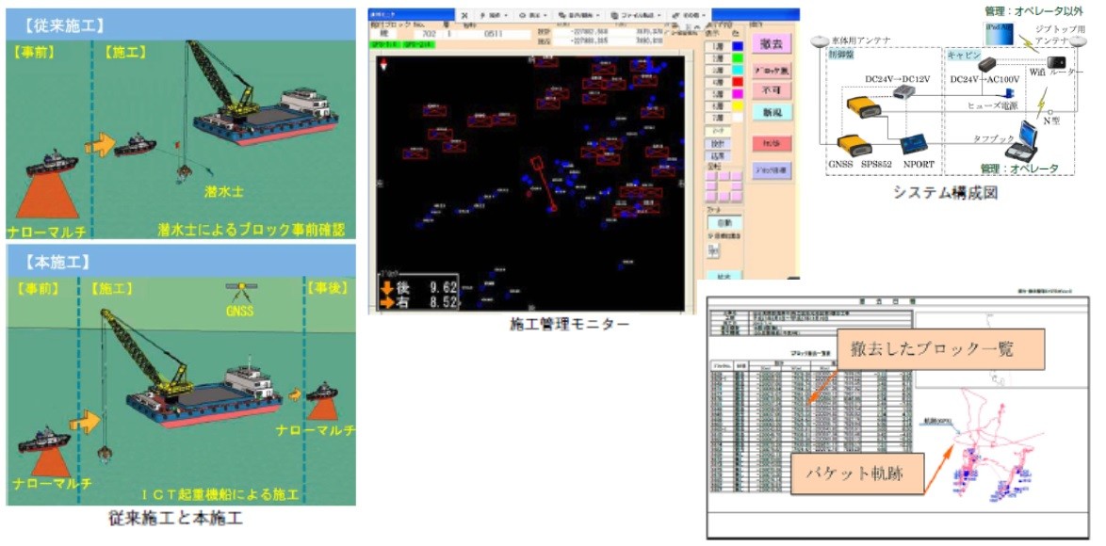The width and height of the screenshot is (1106, 546).
Task: Open the third toolbar dropdown before ファイル転送
Action: point(577,14)
